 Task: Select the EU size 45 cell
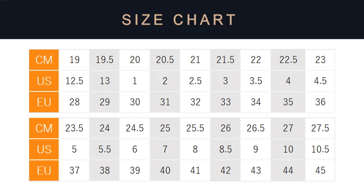coord(320,170)
